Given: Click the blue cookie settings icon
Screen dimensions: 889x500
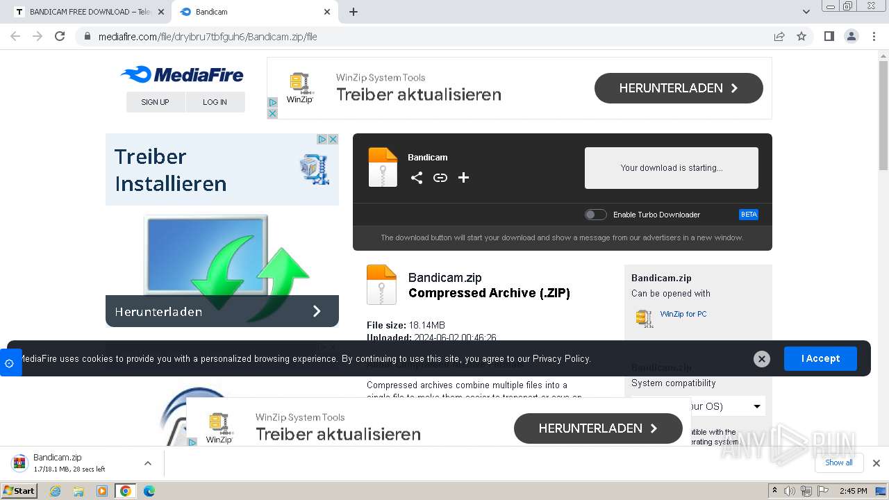Looking at the screenshot, I should [x=10, y=362].
